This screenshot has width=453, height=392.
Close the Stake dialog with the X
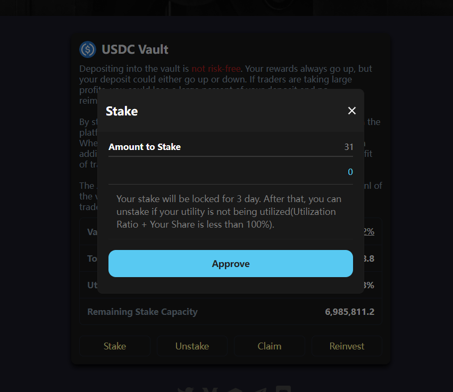tap(351, 111)
